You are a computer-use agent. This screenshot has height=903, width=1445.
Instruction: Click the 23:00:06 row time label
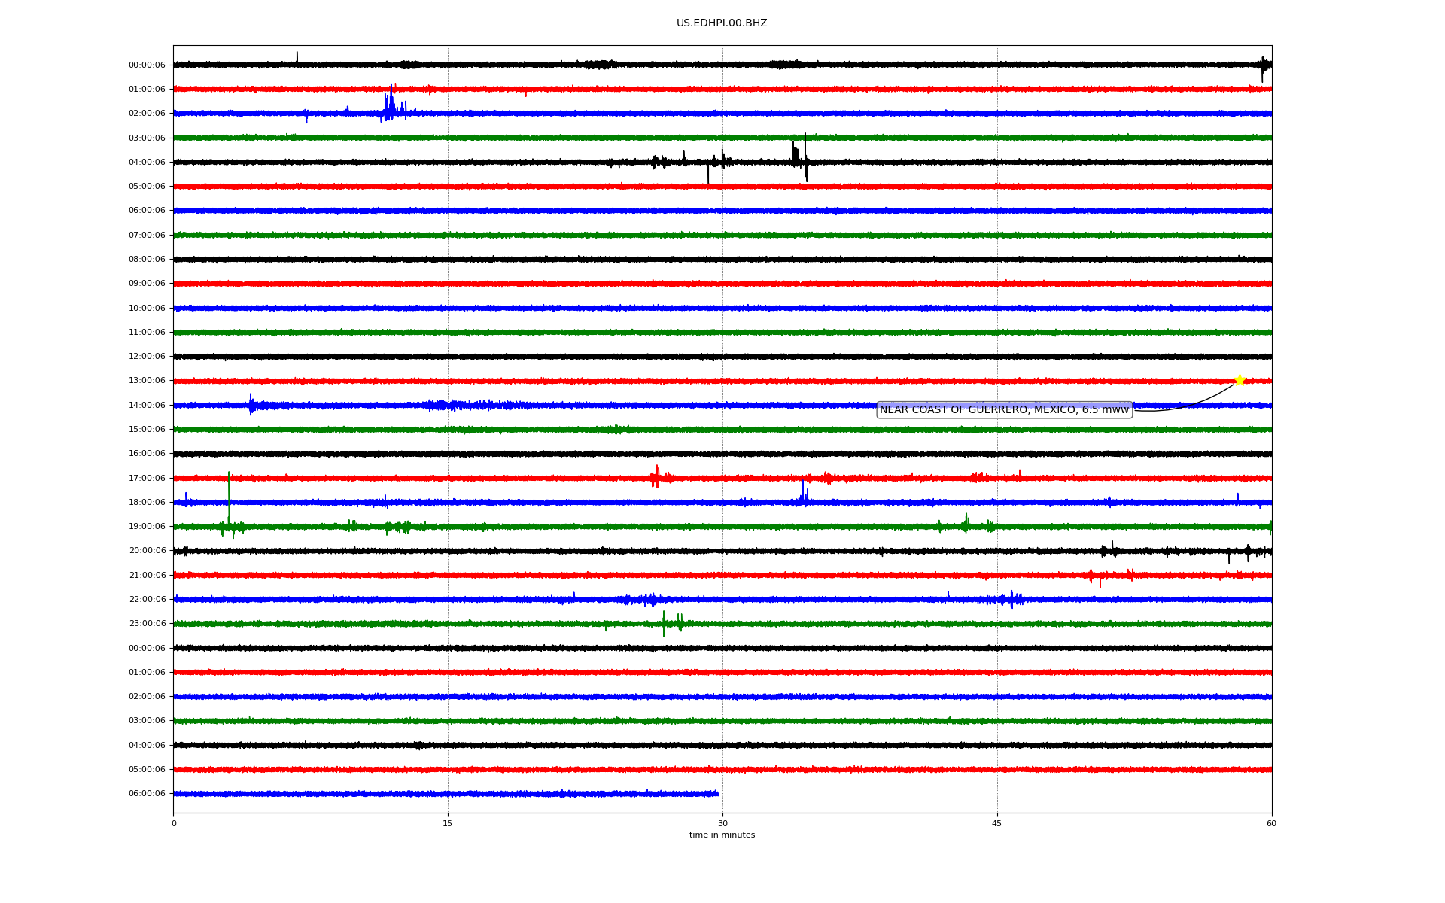point(147,624)
